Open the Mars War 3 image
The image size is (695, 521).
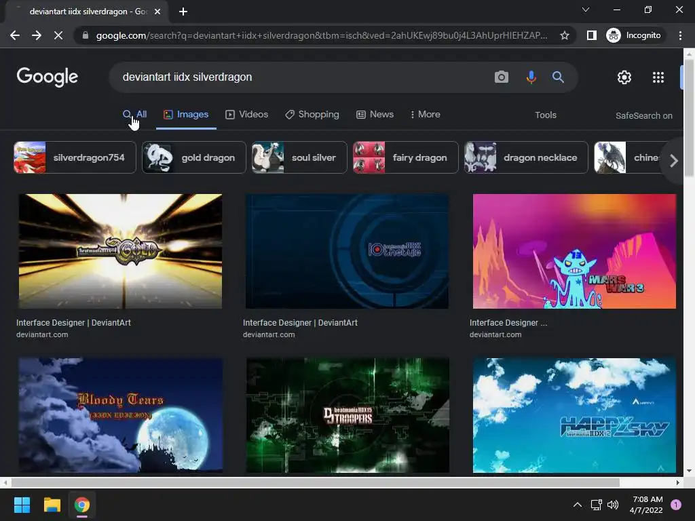574,251
